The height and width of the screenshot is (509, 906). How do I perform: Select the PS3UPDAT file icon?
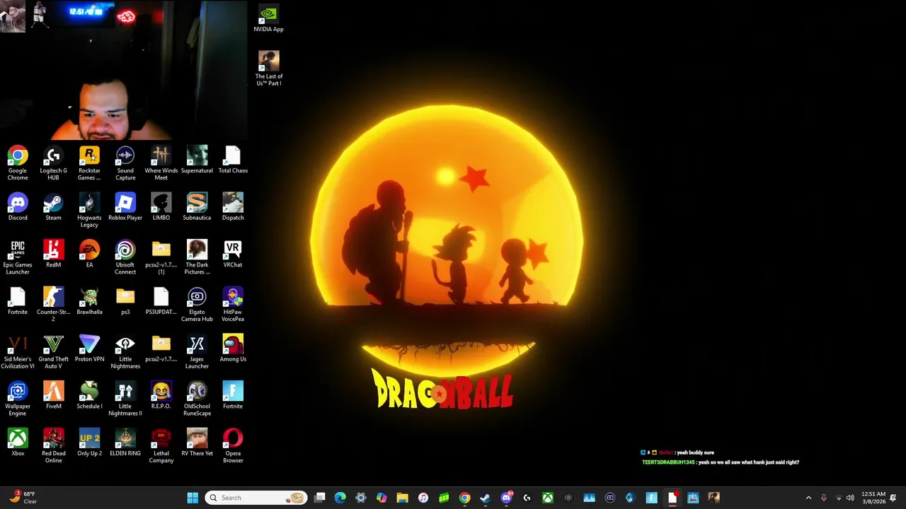(161, 301)
